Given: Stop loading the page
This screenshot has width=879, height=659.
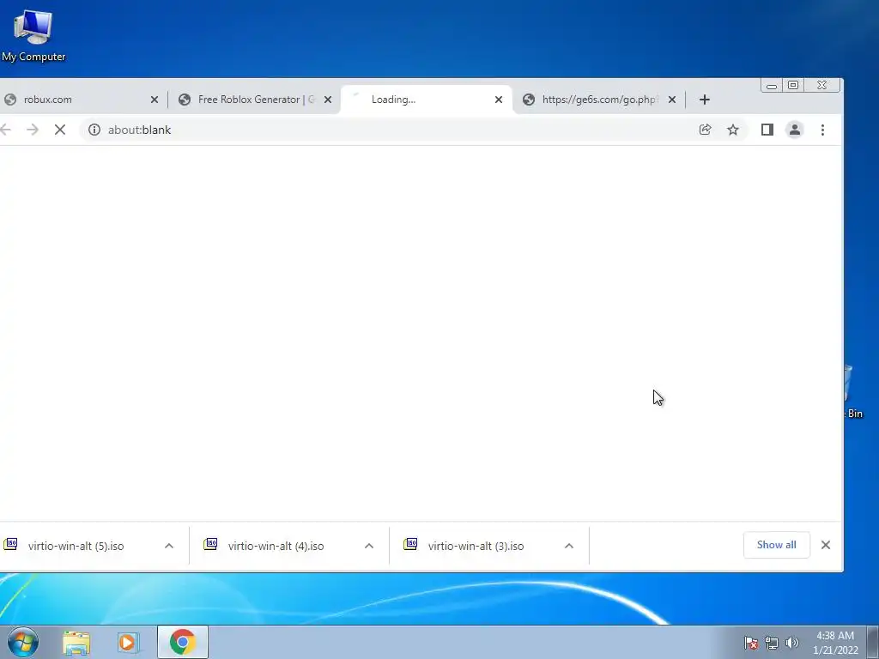Looking at the screenshot, I should (60, 130).
